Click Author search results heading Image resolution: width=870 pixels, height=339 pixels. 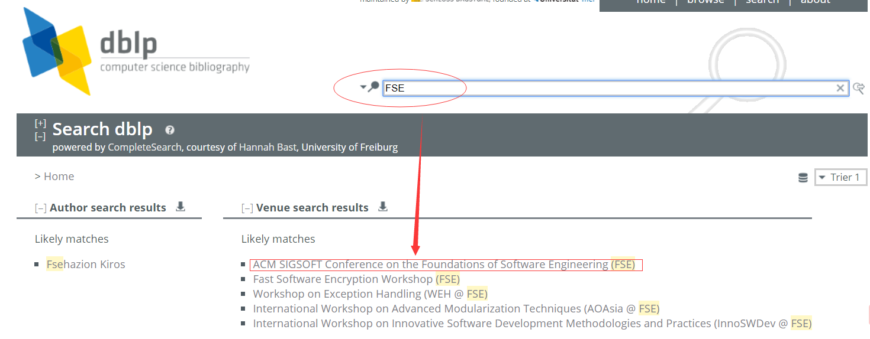(108, 207)
